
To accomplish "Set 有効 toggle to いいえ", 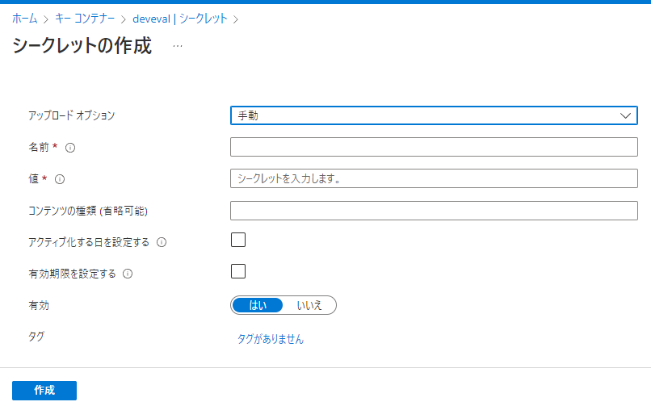I will pos(309,306).
